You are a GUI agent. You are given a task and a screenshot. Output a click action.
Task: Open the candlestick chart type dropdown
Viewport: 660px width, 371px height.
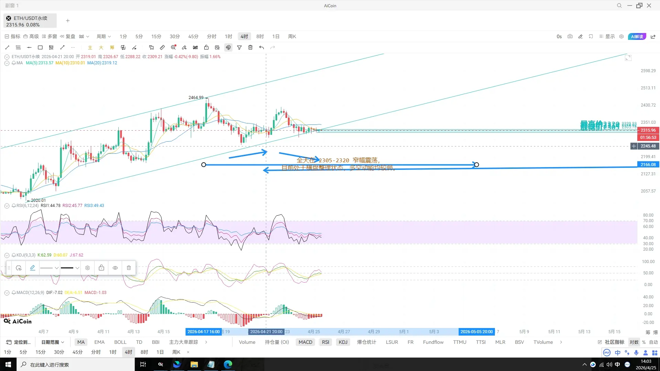tap(84, 36)
